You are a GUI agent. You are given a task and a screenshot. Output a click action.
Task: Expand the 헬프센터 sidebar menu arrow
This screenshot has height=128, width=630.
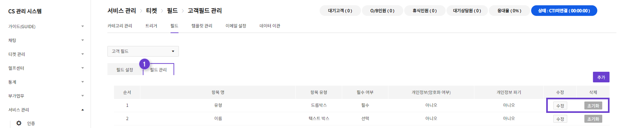coord(83,68)
